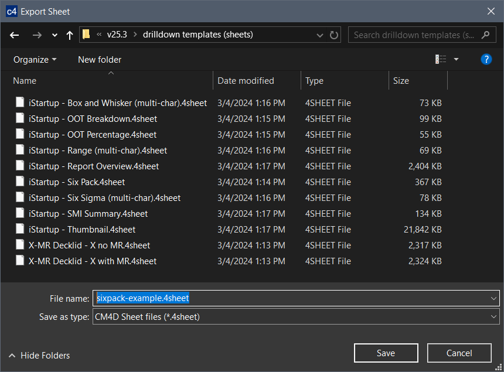This screenshot has width=504, height=372.
Task: Sort files by Date modified column
Action: pyautogui.click(x=246, y=81)
